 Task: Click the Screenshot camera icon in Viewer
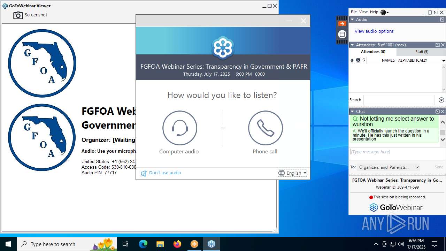click(18, 15)
